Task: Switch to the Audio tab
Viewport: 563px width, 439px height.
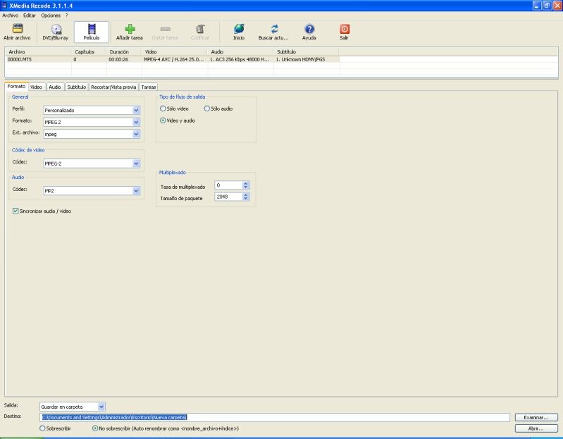Action: point(55,87)
